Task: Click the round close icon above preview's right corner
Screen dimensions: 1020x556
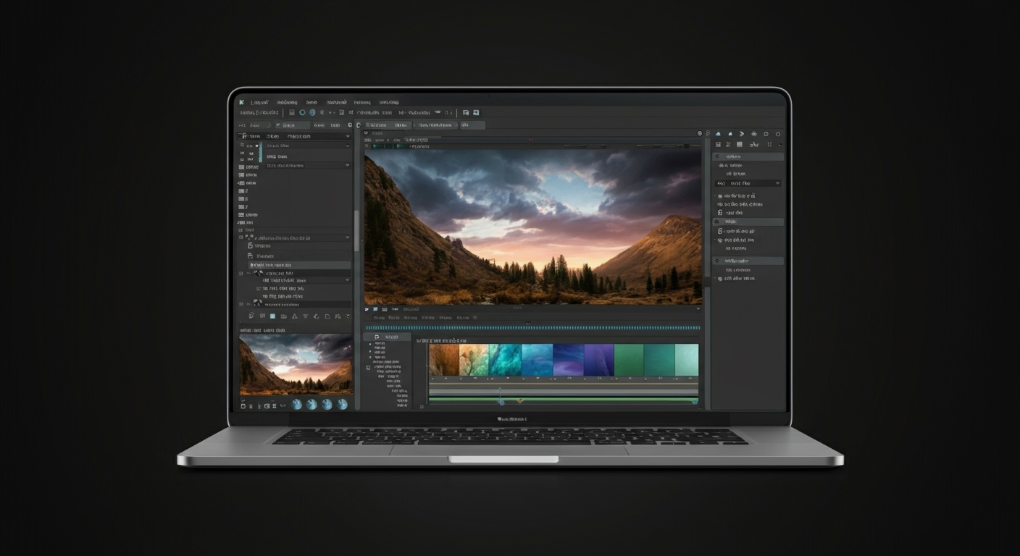Action: pyautogui.click(x=700, y=134)
